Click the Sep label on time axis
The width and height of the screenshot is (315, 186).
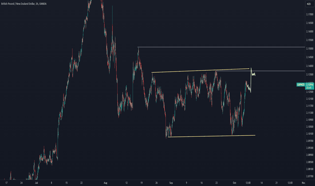coord(171,183)
